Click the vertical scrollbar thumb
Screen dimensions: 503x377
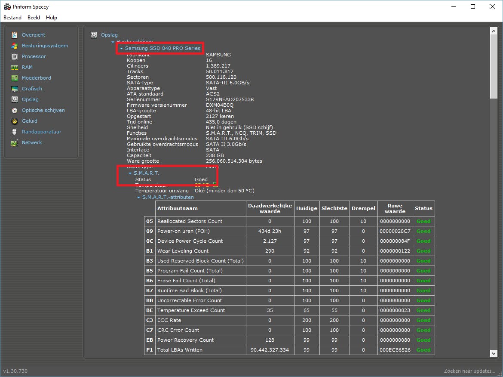pos(494,66)
